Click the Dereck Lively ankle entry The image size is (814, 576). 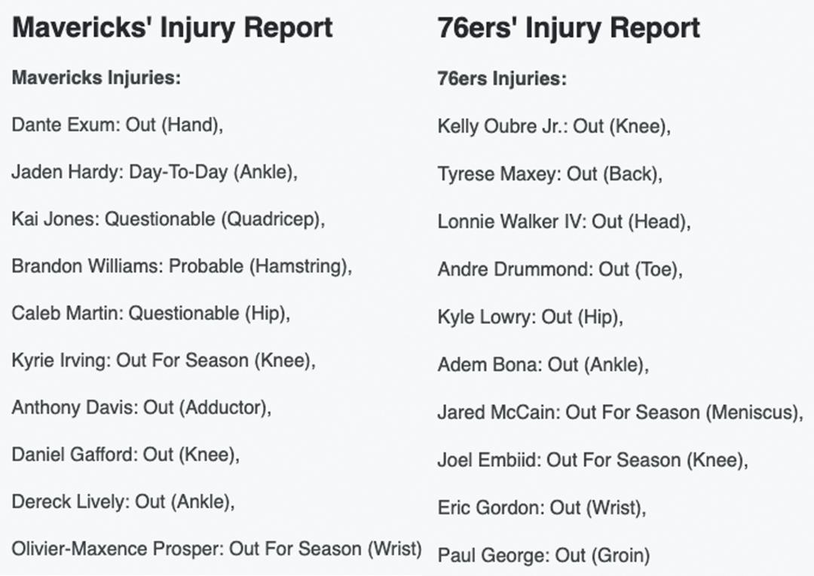pyautogui.click(x=123, y=502)
